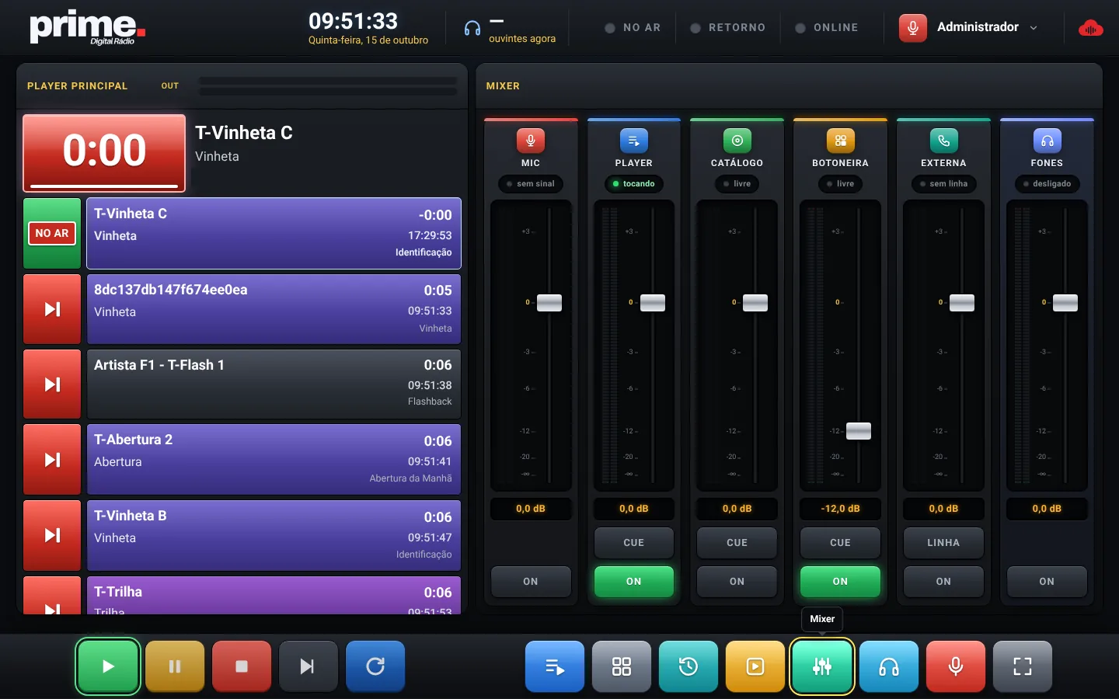
Task: Open the Administrador user dropdown
Action: 968,27
